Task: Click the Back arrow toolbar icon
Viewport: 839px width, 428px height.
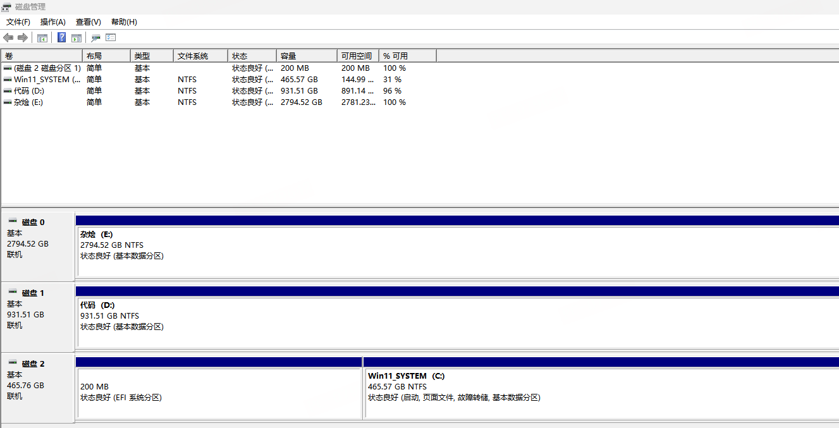Action: (8, 38)
